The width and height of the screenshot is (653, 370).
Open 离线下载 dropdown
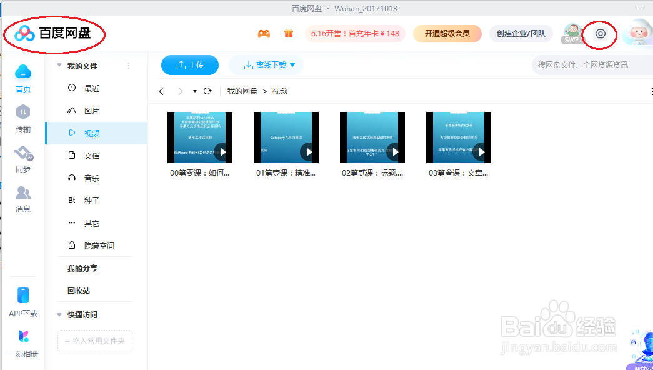tap(266, 65)
